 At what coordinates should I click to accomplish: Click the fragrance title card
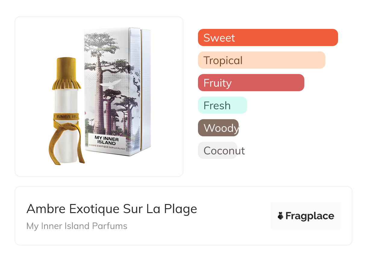pos(183,216)
